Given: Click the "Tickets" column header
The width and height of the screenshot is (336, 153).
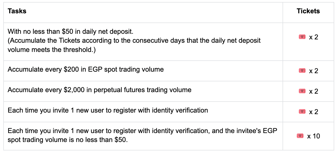Looking at the screenshot, I should (308, 11).
